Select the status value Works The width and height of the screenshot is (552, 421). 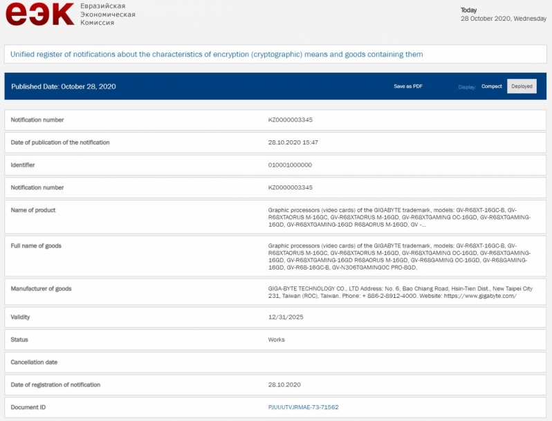pyautogui.click(x=277, y=339)
